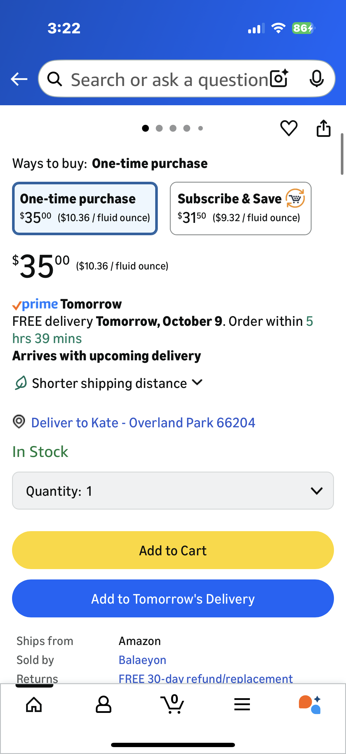Screen dimensions: 346x754
Task: Open the hamburger menu icon
Action: pos(242,704)
